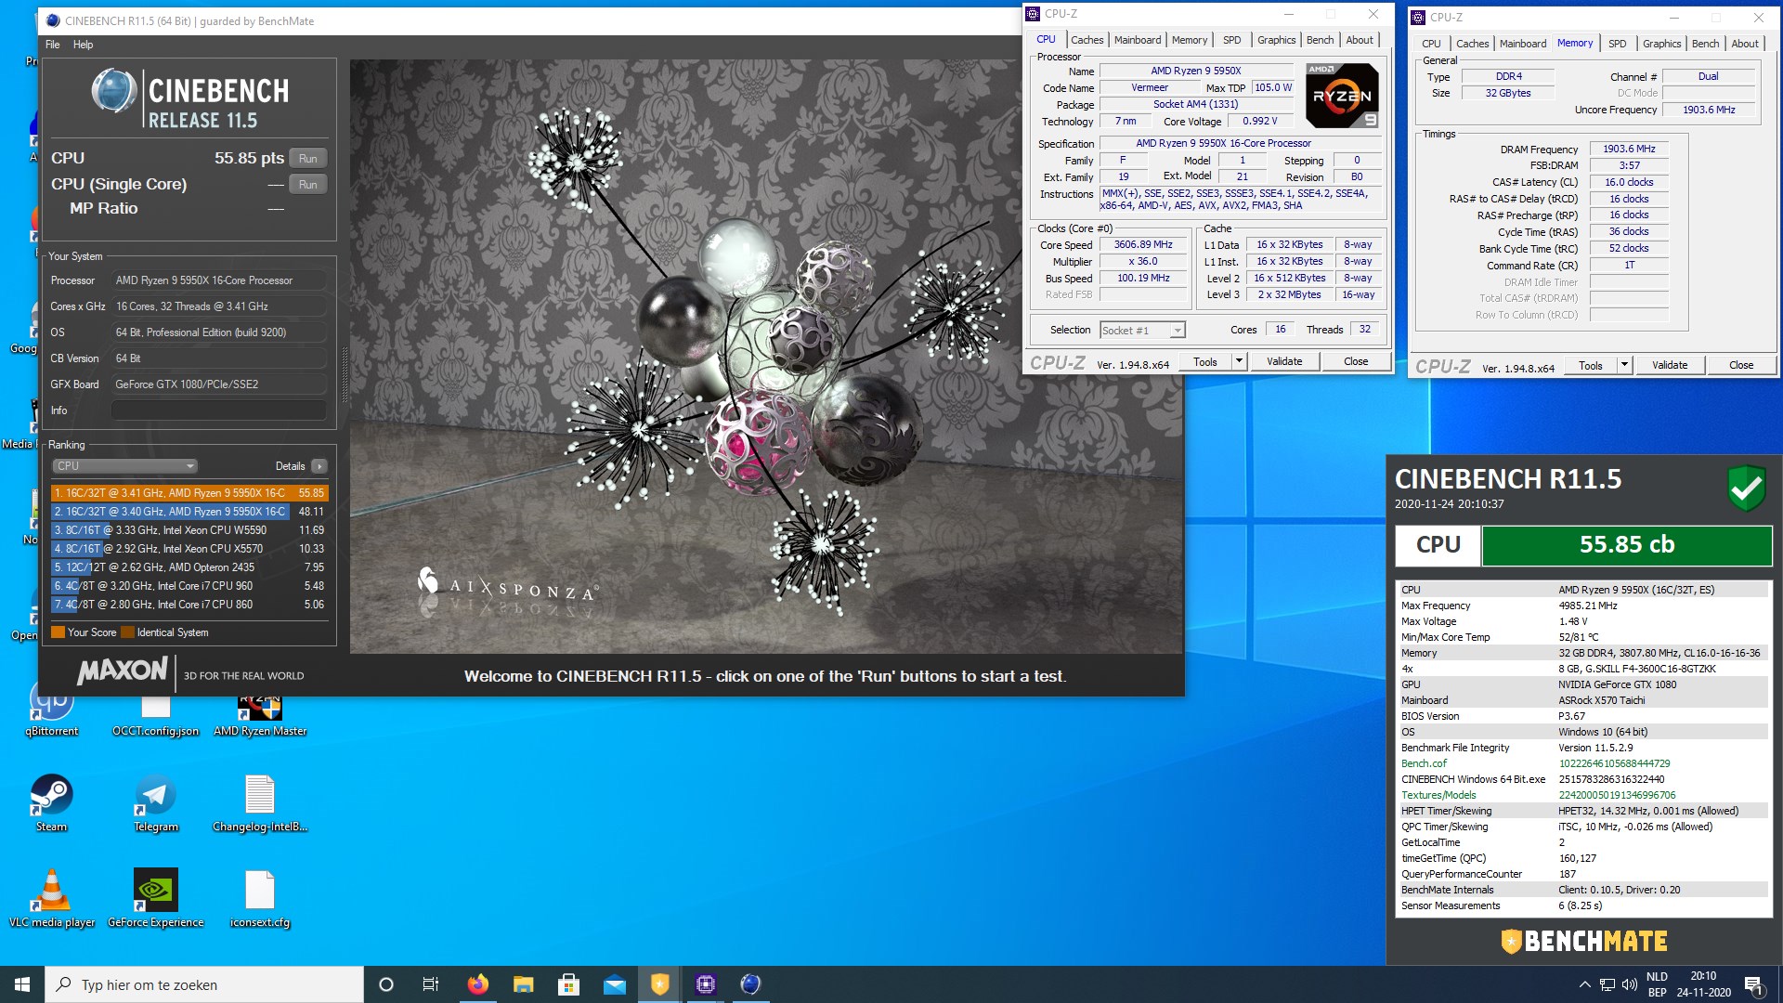1783x1003 pixels.
Task: Click Tools button in right CPU-Z window
Action: (x=1591, y=366)
